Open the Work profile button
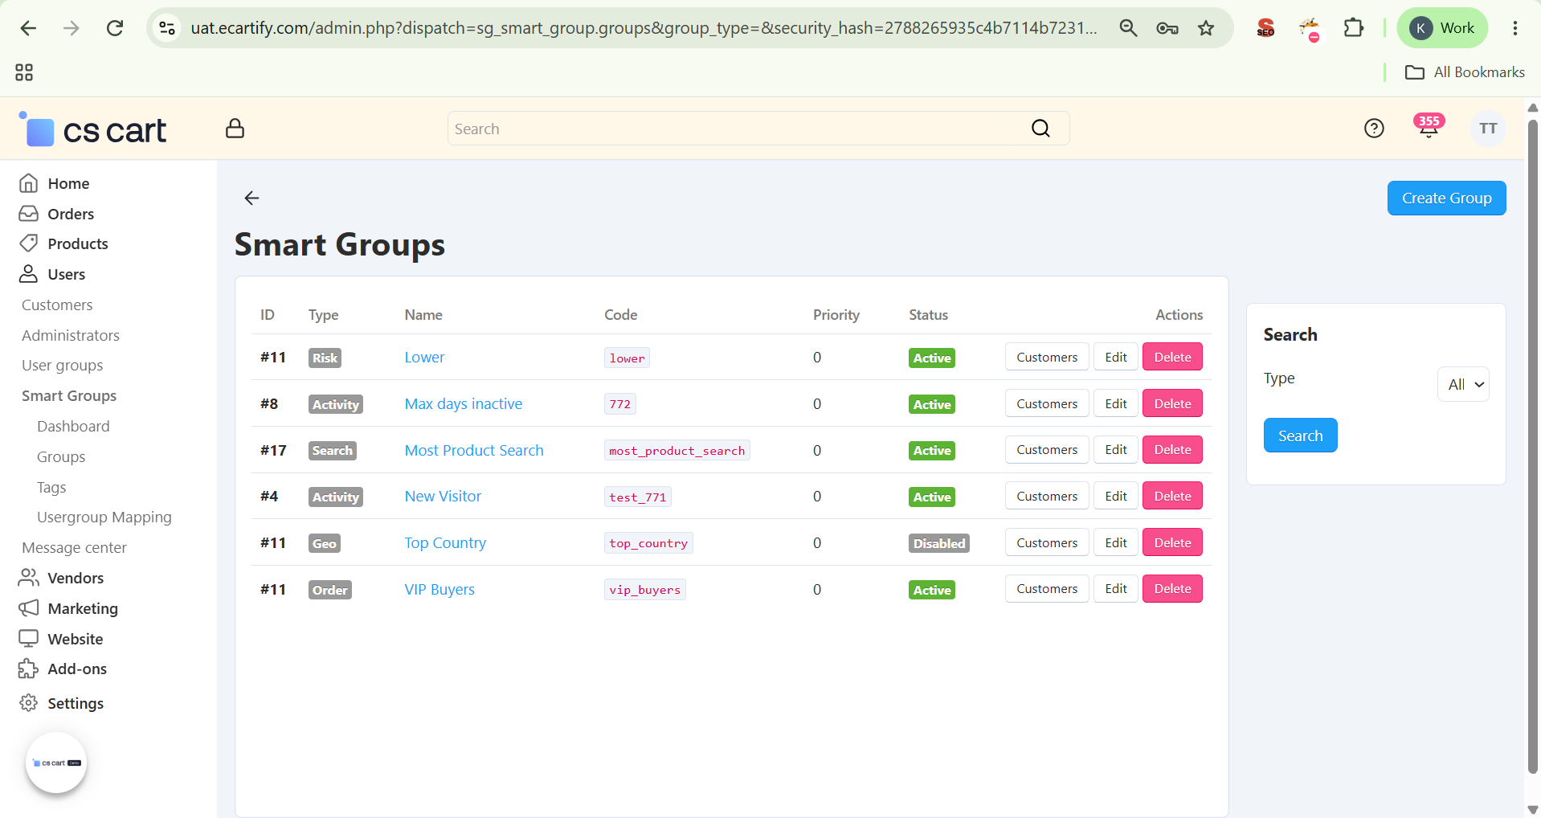 pyautogui.click(x=1442, y=28)
